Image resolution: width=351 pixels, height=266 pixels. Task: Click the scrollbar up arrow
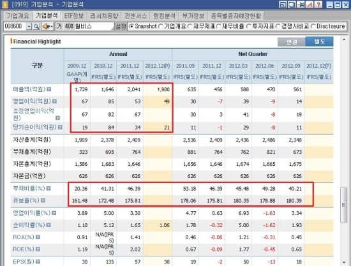[343, 40]
